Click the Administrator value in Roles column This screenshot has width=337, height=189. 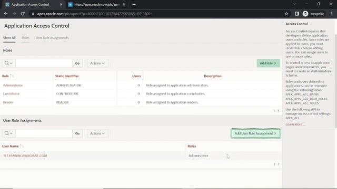click(199, 155)
